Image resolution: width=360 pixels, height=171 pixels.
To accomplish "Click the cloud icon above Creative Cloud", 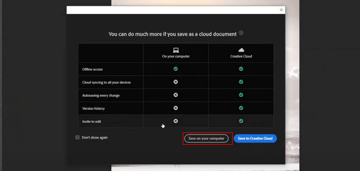I will click(x=241, y=50).
